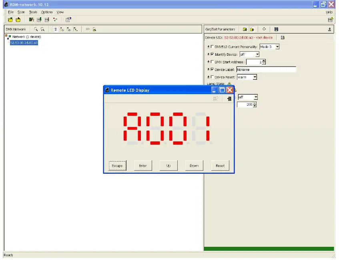This screenshot has width=339, height=260.
Task: Click the green progress bar at the bottom
Action: pyautogui.click(x=268, y=248)
